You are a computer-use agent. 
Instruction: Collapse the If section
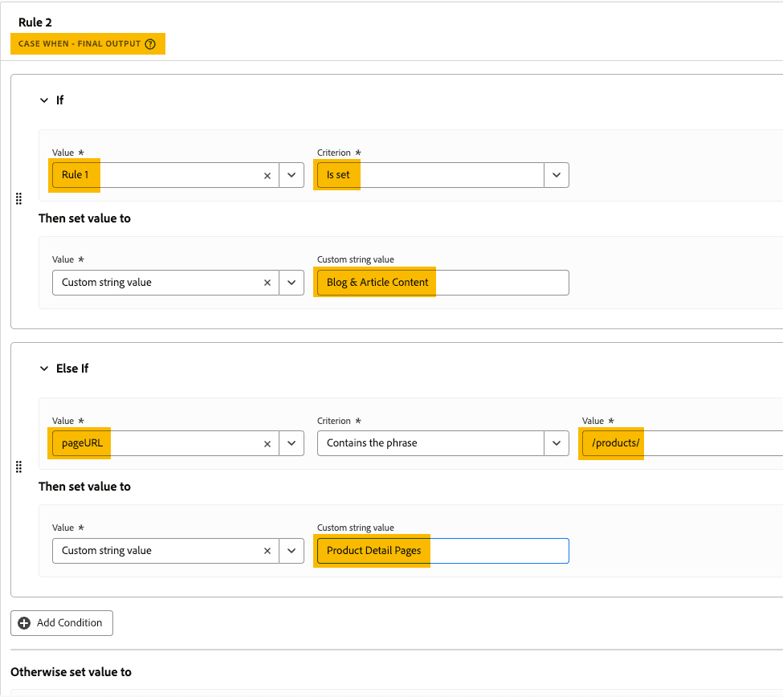pyautogui.click(x=44, y=100)
